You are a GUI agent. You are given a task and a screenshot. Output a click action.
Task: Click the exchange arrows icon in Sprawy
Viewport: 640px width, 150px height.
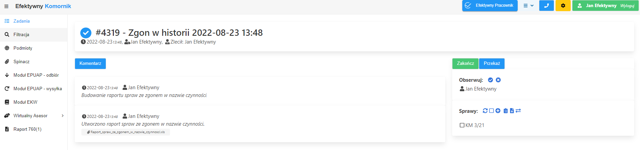[x=518, y=111]
